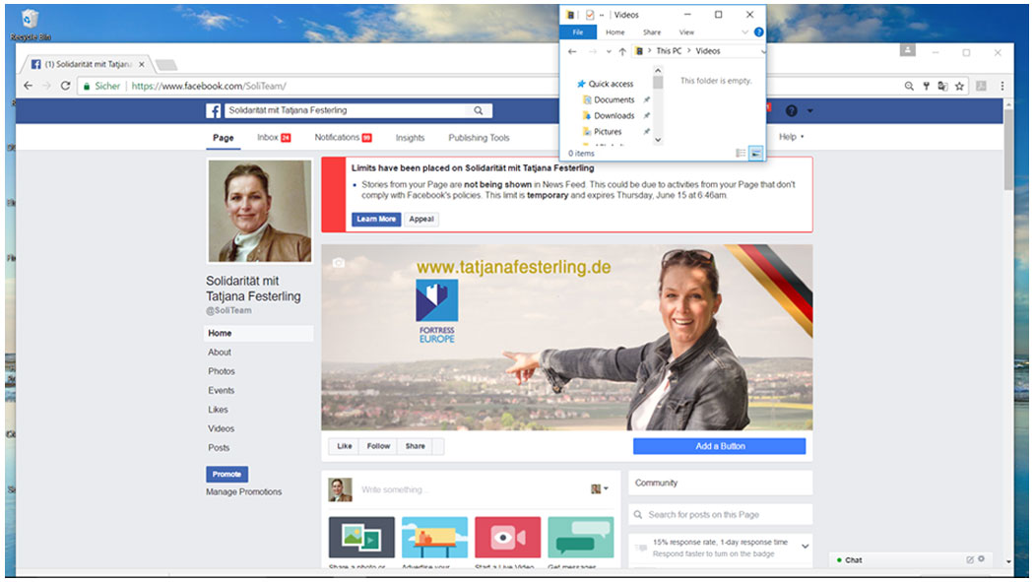Open the zoom magnifier icon in the address bar
The width and height of the screenshot is (1034, 582).
909,86
